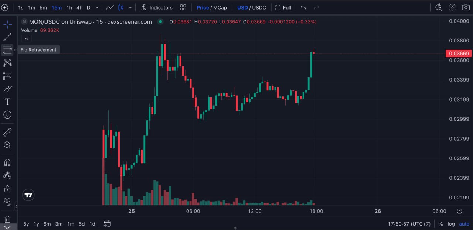Select the 5d date range
Viewport: 473px width, 230px height.
click(82, 224)
